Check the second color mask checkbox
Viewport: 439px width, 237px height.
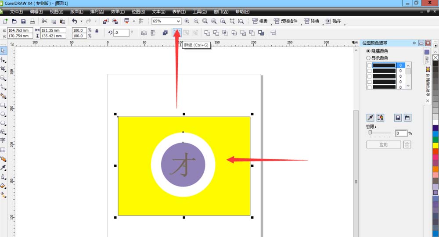[370, 71]
